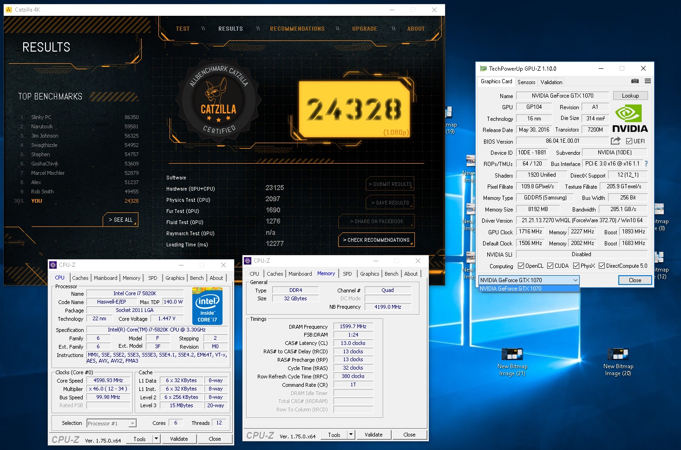Open the SPD tab in CPU-Z Memory window
Screen dimensions: 681x450
coord(347,274)
